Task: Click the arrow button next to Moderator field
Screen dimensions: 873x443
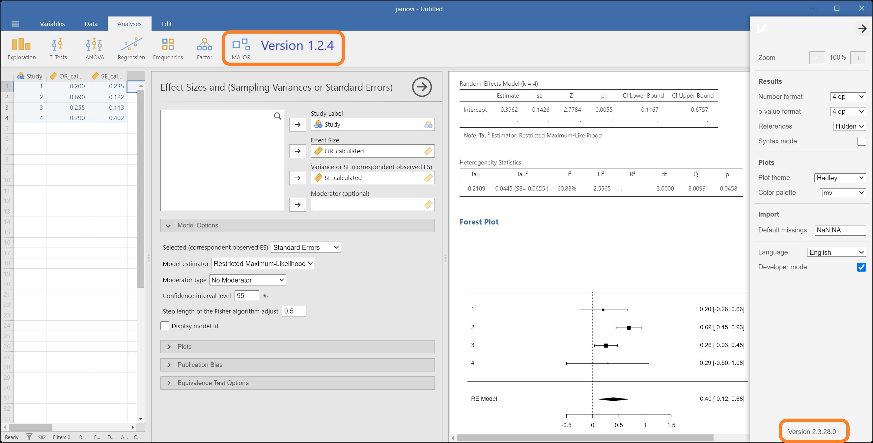Action: (x=297, y=205)
